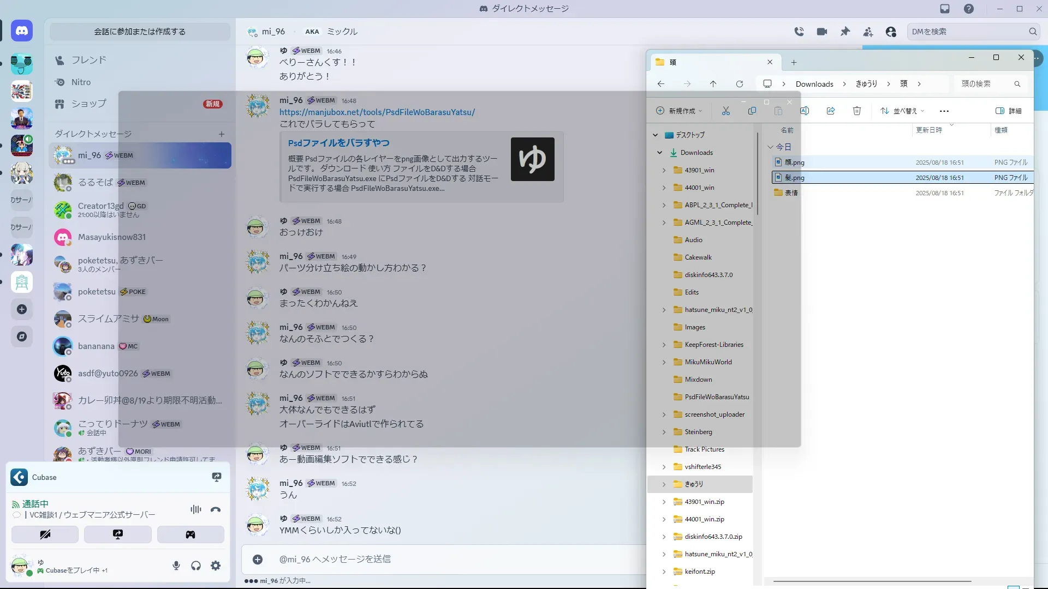Start a video call icon
The width and height of the screenshot is (1048, 589).
(822, 32)
